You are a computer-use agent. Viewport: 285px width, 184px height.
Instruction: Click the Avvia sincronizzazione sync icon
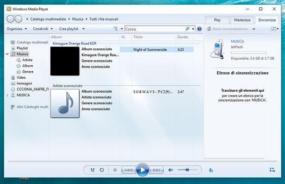(209, 28)
